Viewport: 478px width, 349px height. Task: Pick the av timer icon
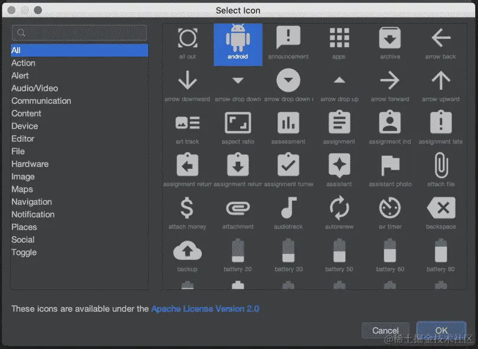(390, 214)
